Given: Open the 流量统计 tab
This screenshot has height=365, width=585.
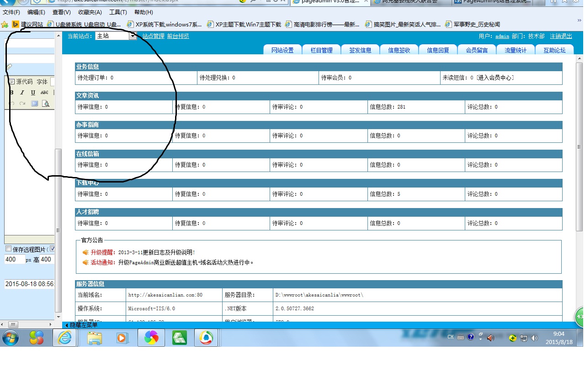Looking at the screenshot, I should click(516, 50).
